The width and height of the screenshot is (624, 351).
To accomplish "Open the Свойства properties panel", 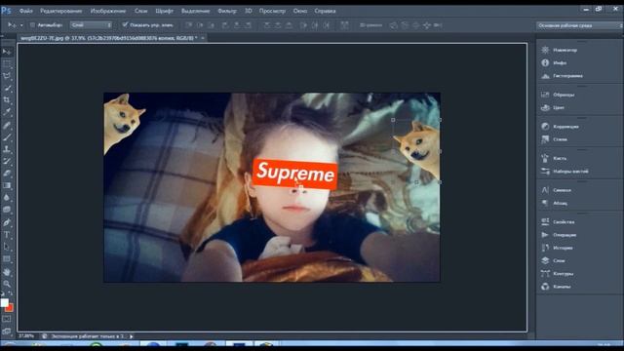I will pos(558,222).
